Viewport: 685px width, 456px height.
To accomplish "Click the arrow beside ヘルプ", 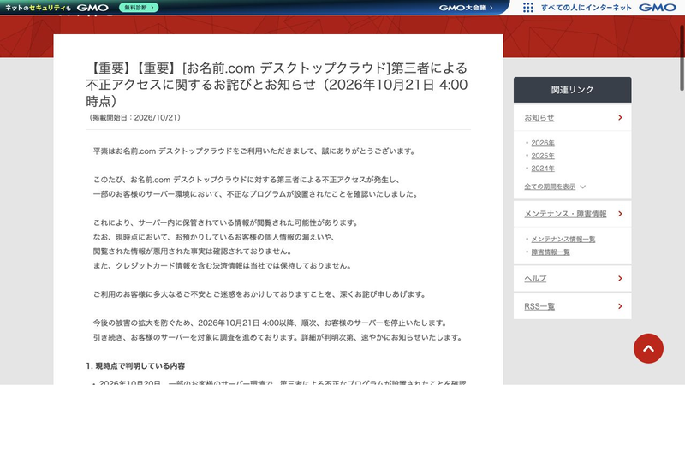I will (x=620, y=278).
